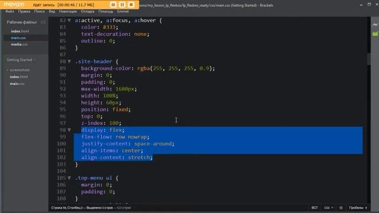This screenshot has height=213, width=379.
Task: Click 'display: flex' on line 98
Action: click(x=102, y=130)
